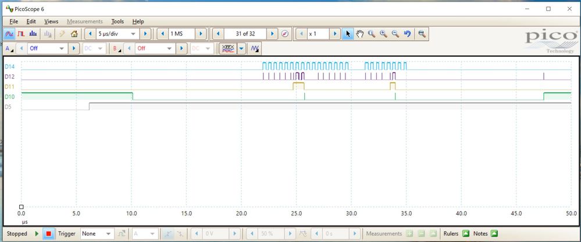Image resolution: width=581 pixels, height=242 pixels.
Task: Click the Auto setup wand icon
Action: point(62,34)
